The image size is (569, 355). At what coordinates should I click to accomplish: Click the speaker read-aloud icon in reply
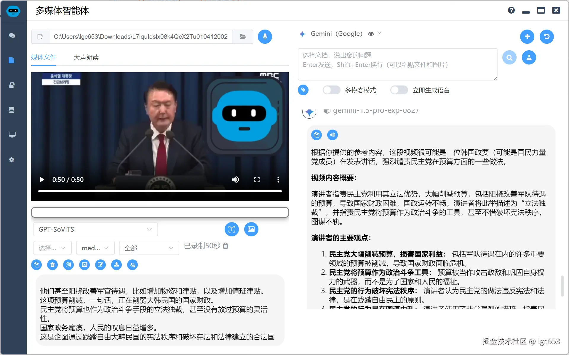click(332, 135)
